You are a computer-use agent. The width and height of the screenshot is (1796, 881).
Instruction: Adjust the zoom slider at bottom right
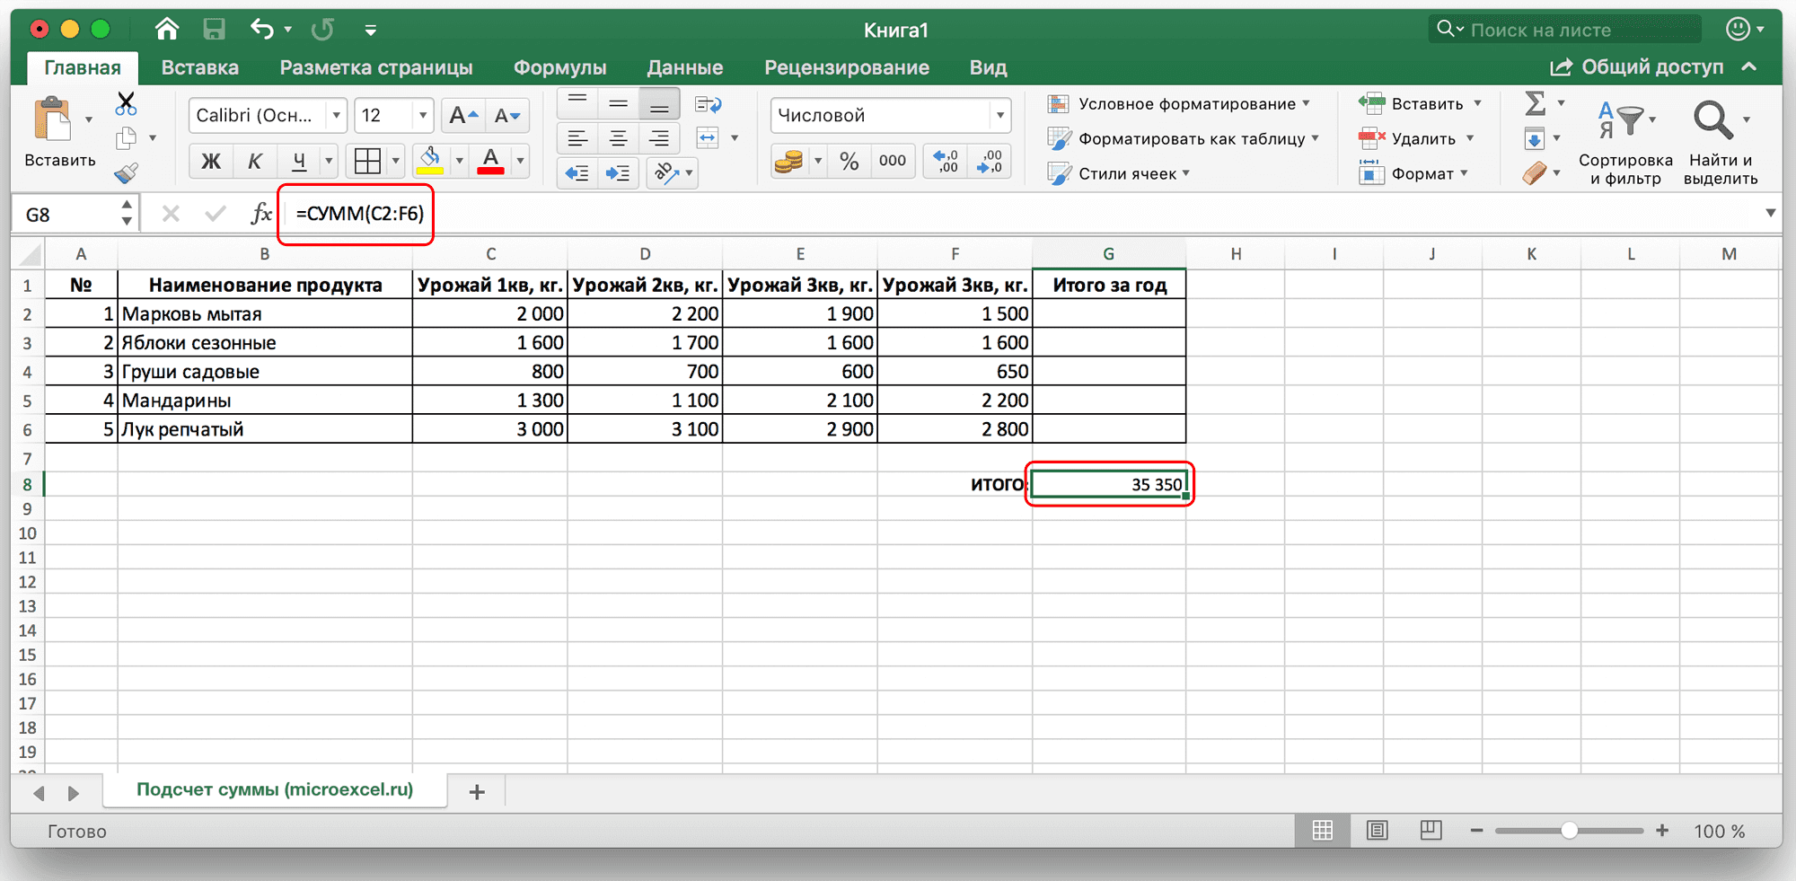[1570, 831]
